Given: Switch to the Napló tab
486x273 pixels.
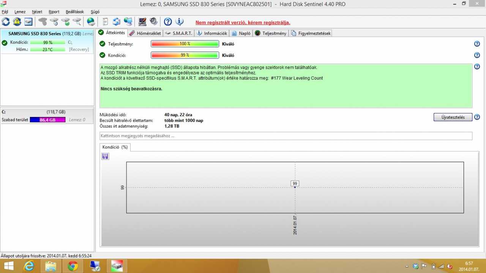Looking at the screenshot, I should pos(241,33).
